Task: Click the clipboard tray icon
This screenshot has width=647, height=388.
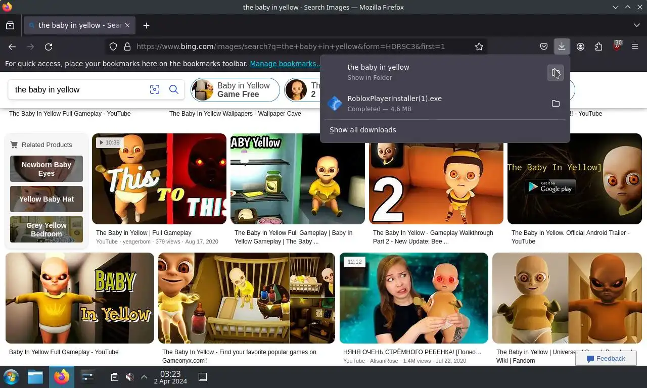Action: click(x=115, y=377)
